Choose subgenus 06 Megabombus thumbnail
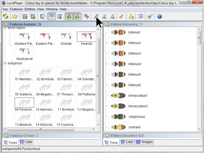 [45, 87]
